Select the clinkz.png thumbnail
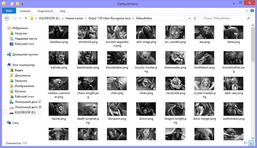257x148 pixels. (146, 84)
